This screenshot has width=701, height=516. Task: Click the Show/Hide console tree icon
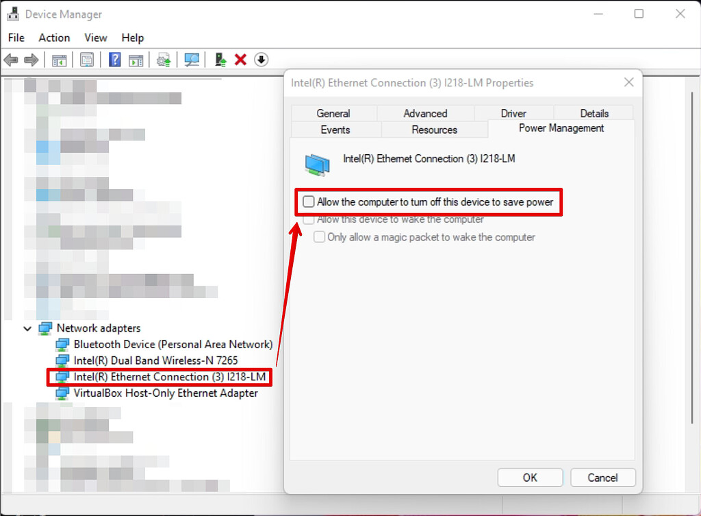(x=59, y=60)
